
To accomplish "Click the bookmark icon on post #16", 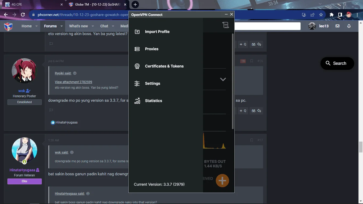I will (251, 61).
